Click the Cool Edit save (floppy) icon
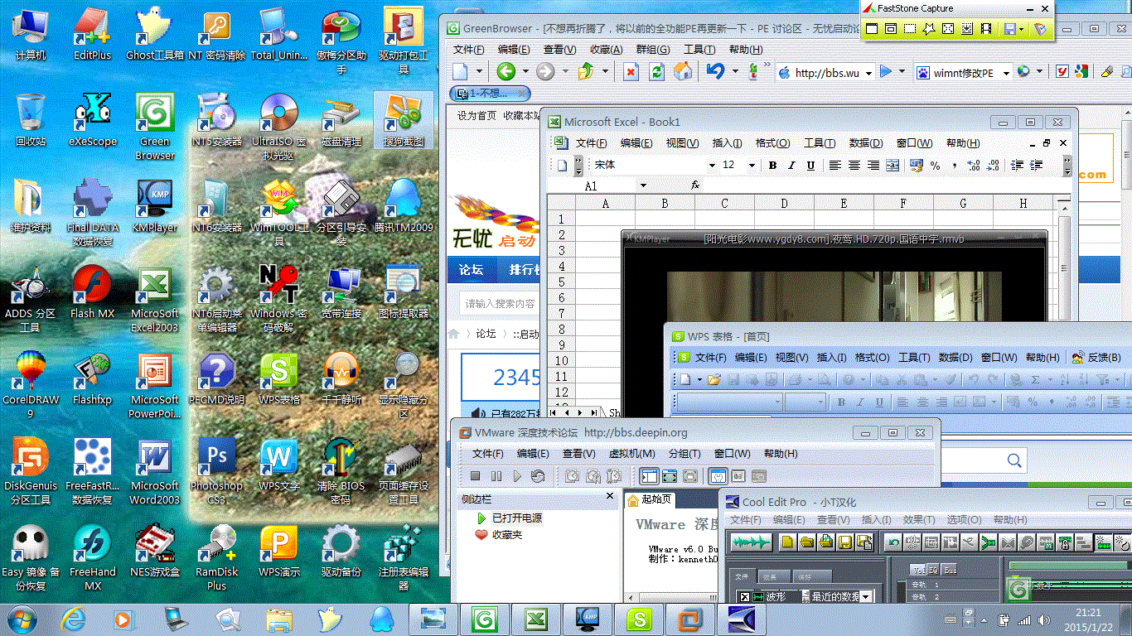1132x636 pixels. (845, 542)
